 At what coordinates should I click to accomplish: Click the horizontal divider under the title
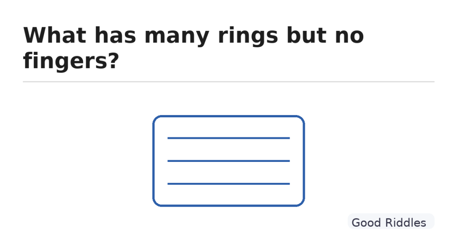tap(228, 82)
